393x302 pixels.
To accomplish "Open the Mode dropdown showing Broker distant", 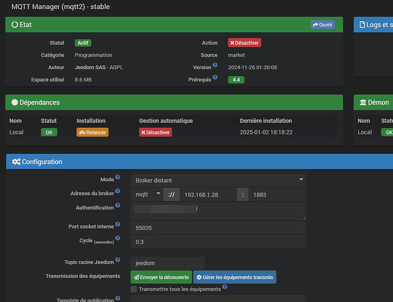I will [x=218, y=181].
